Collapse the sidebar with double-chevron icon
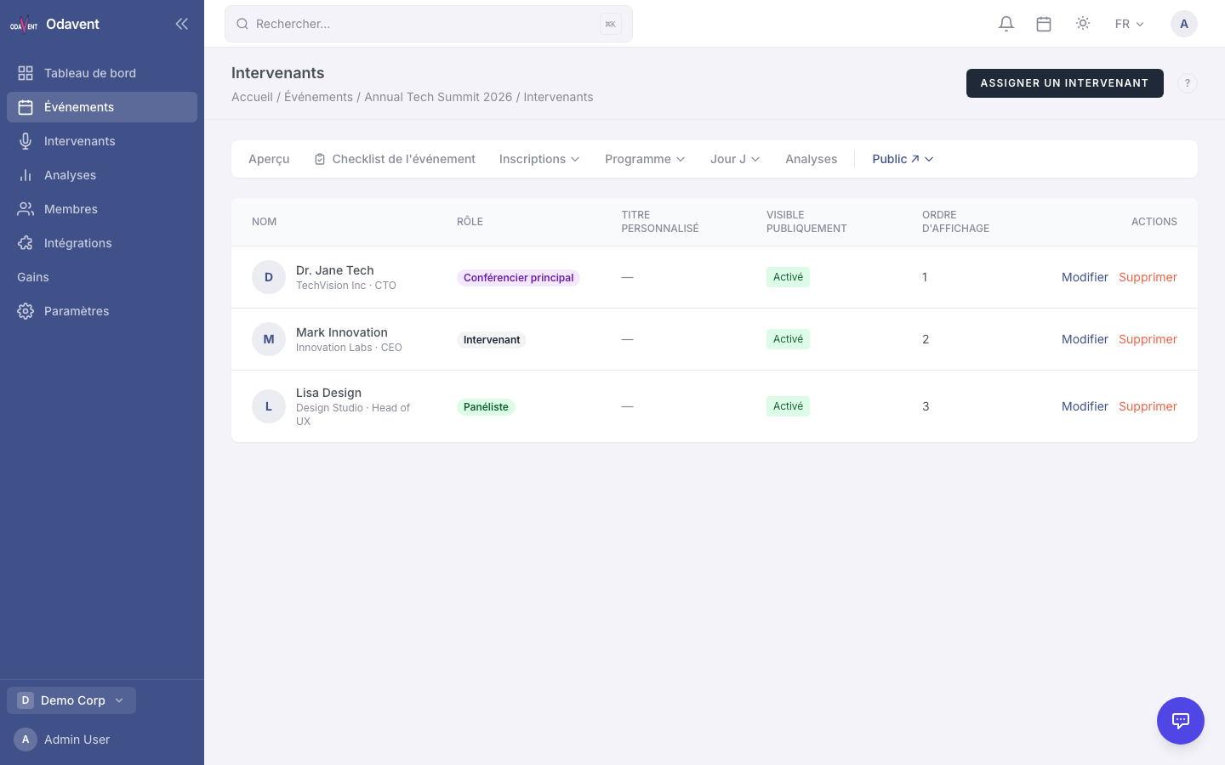This screenshot has height=765, width=1225. point(181,24)
